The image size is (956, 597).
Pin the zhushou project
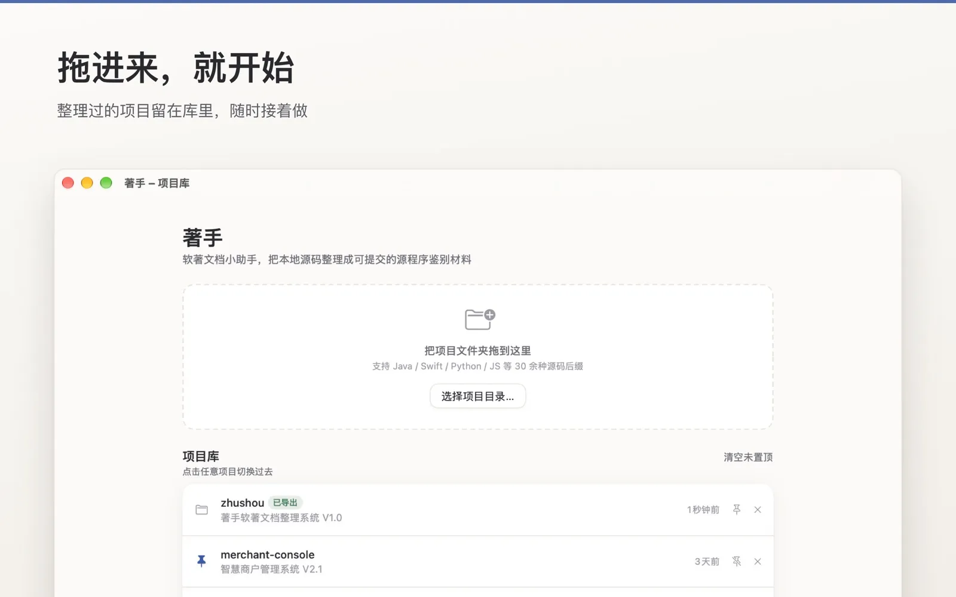click(737, 509)
